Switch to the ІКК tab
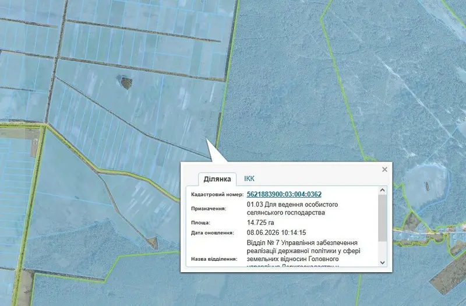466x306 pixels. [x=249, y=179]
